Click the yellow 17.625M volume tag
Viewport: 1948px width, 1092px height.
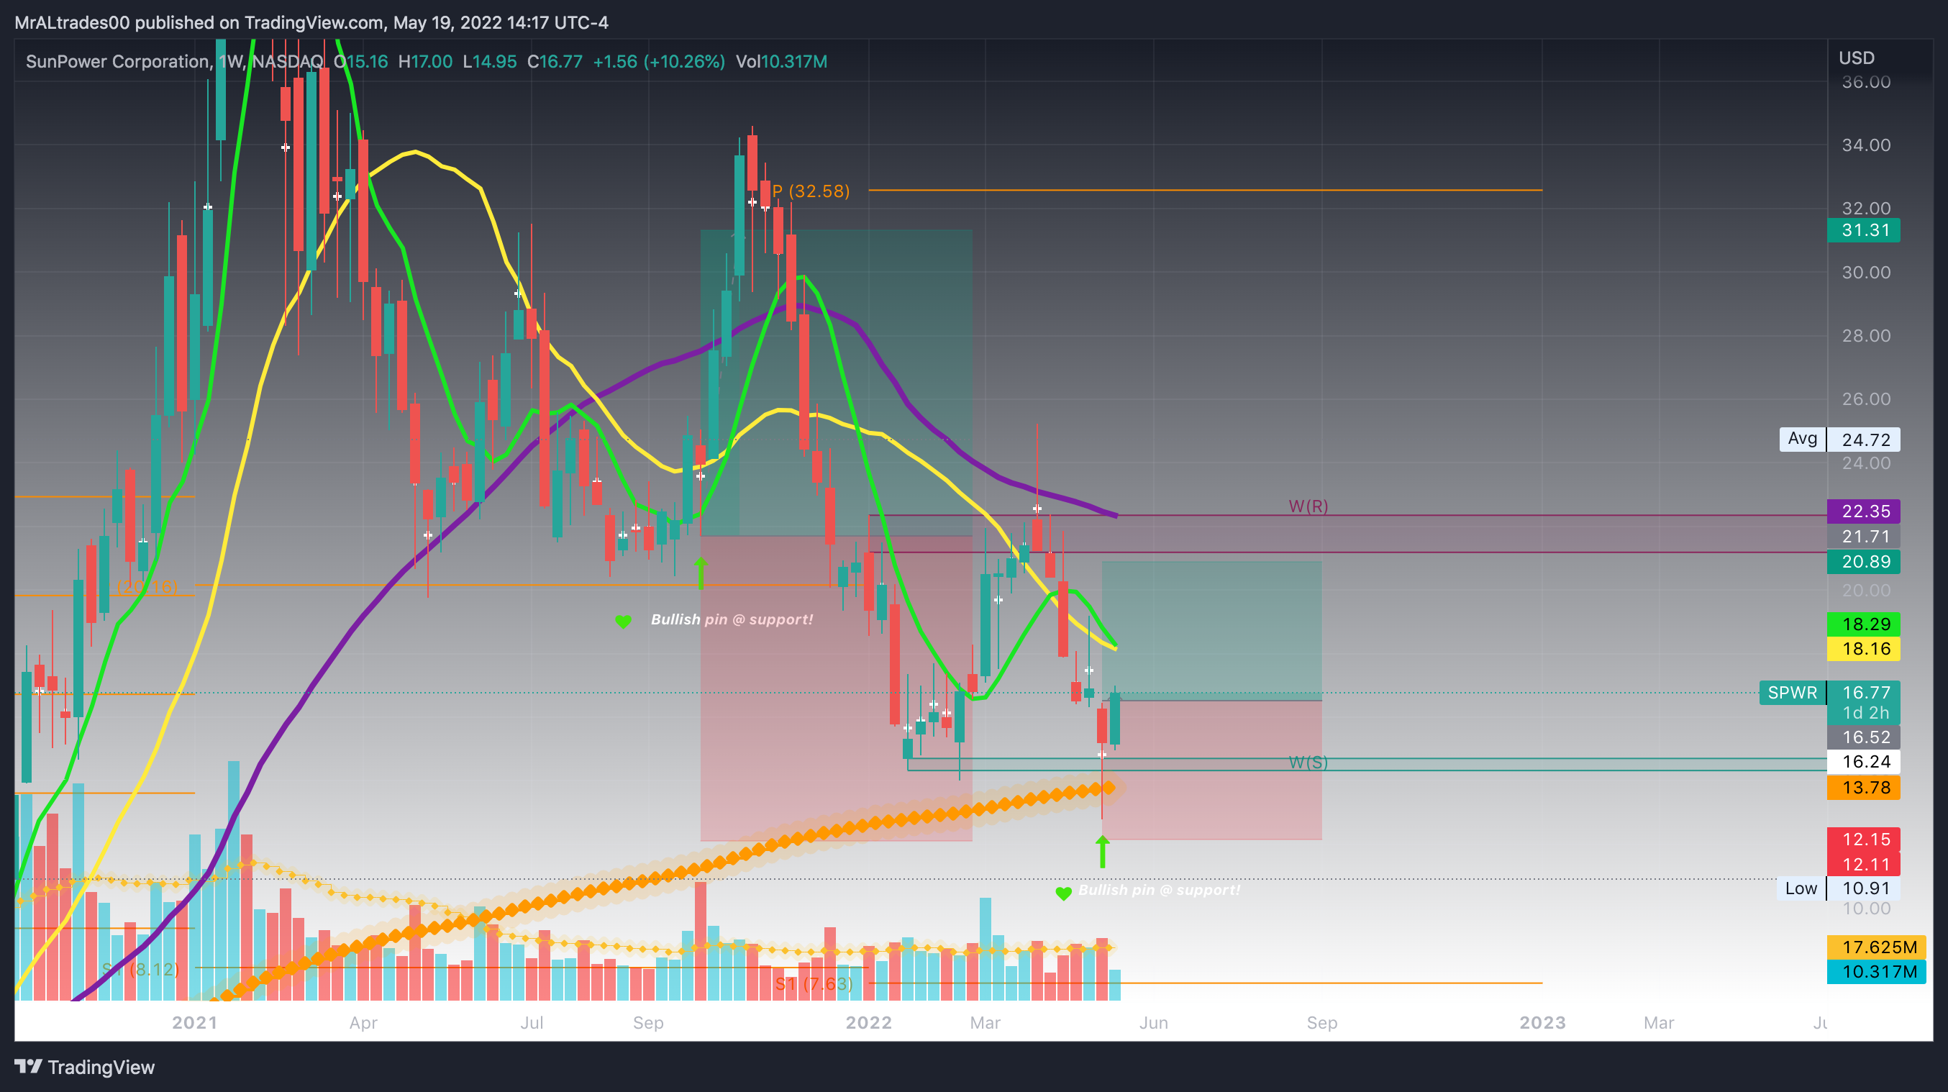(x=1876, y=947)
